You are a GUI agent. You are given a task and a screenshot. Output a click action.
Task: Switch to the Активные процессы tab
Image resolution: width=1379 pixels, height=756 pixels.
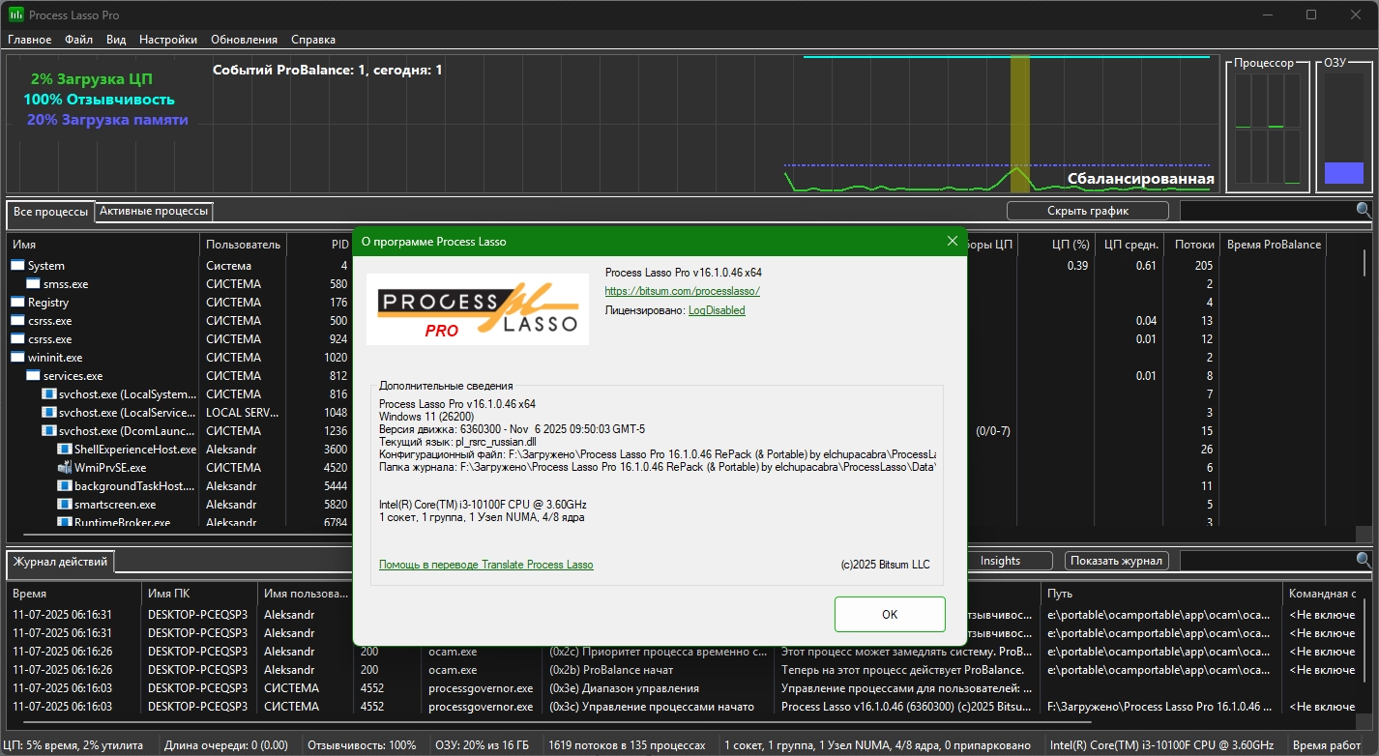(154, 211)
